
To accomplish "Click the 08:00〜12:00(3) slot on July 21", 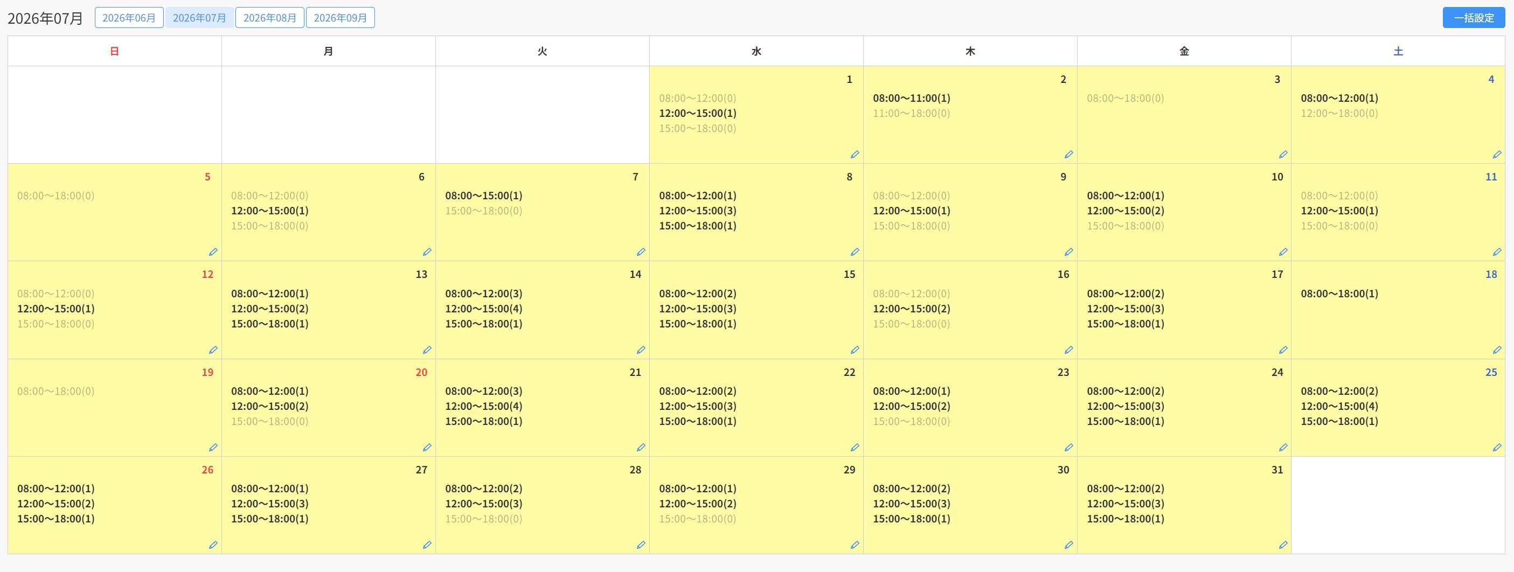I will (483, 391).
